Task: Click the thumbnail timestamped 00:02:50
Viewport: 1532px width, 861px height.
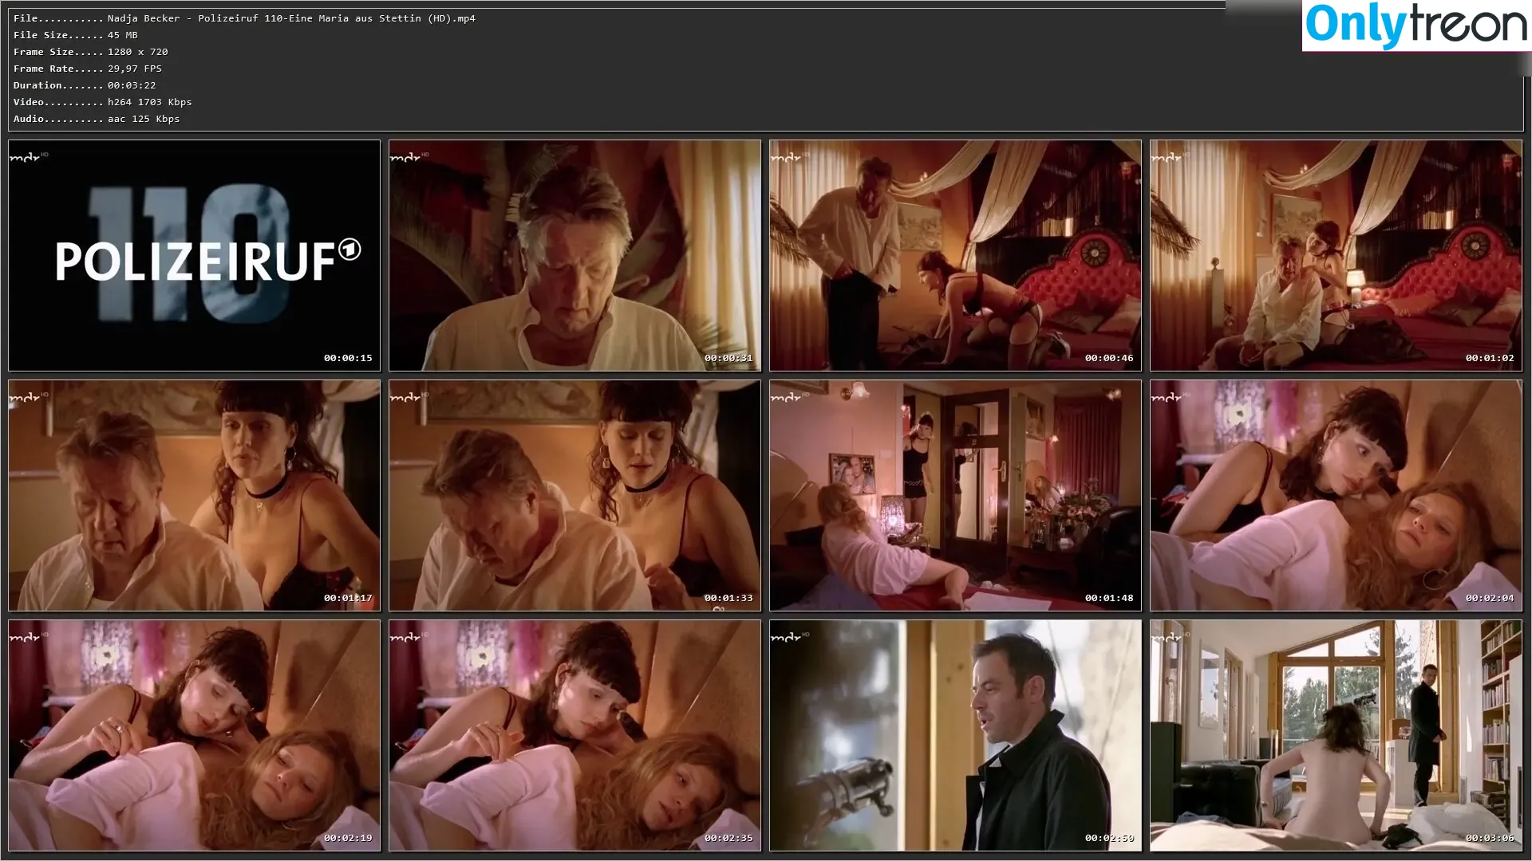Action: tap(955, 736)
